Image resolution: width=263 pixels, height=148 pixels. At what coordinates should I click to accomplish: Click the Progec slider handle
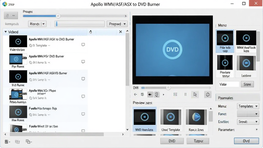click(58, 16)
